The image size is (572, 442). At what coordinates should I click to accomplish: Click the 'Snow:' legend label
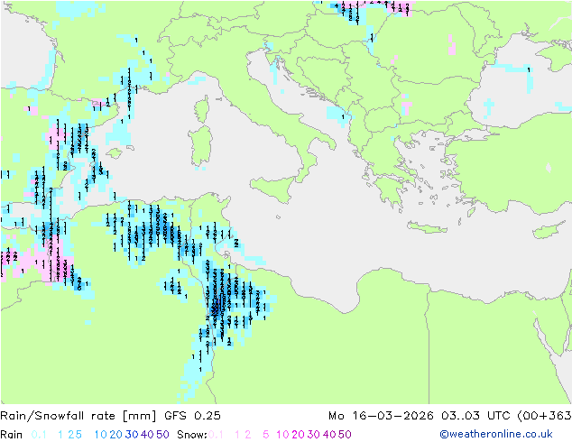192,435
